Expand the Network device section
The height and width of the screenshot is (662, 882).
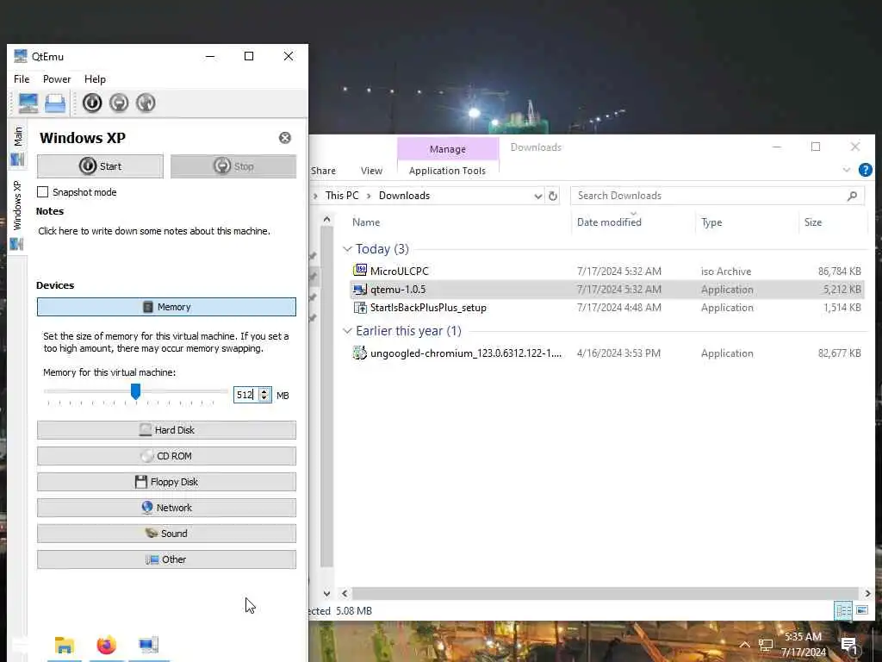166,508
